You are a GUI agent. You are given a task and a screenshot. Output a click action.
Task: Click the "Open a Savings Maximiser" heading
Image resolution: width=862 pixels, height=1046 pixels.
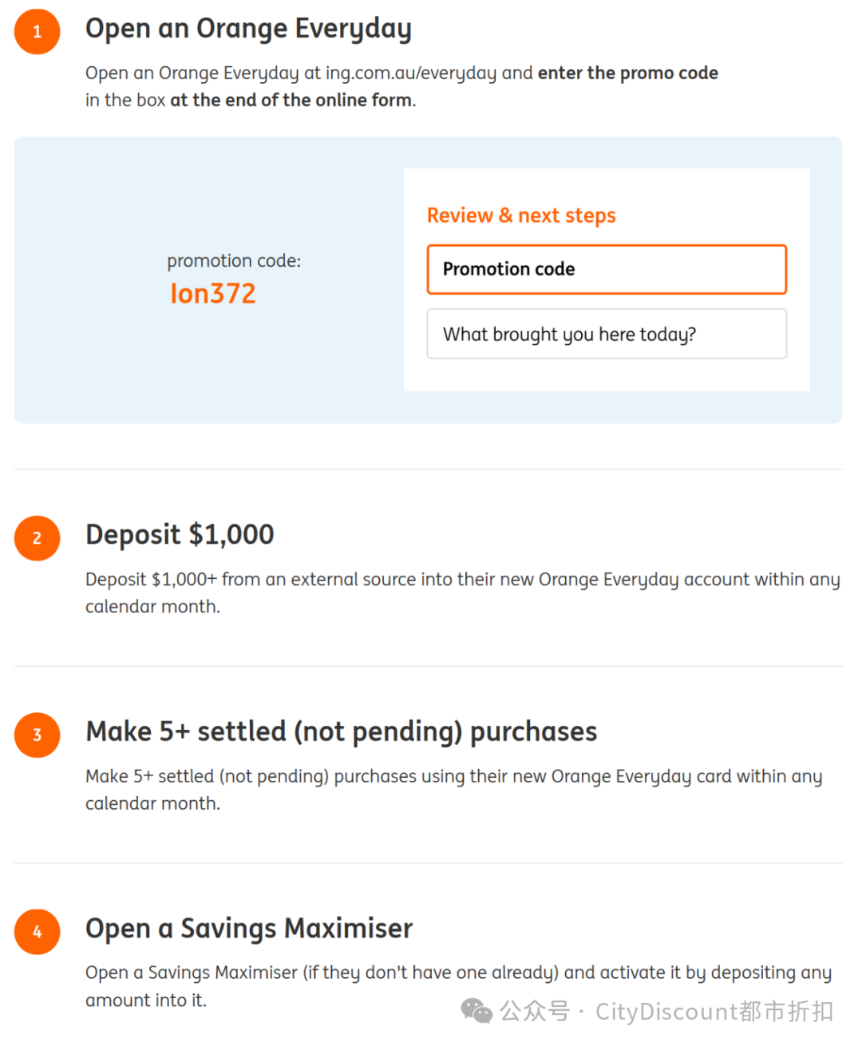click(249, 929)
